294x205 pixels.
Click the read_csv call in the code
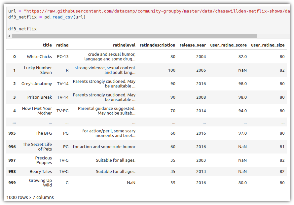coord(63,17)
